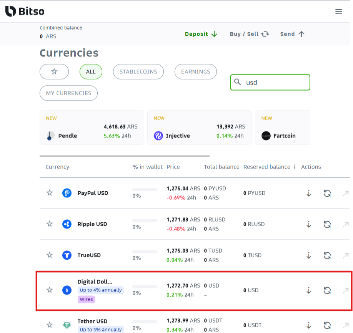Click TrueUSD wallet percentage bar
The image size is (353, 333).
(145, 252)
